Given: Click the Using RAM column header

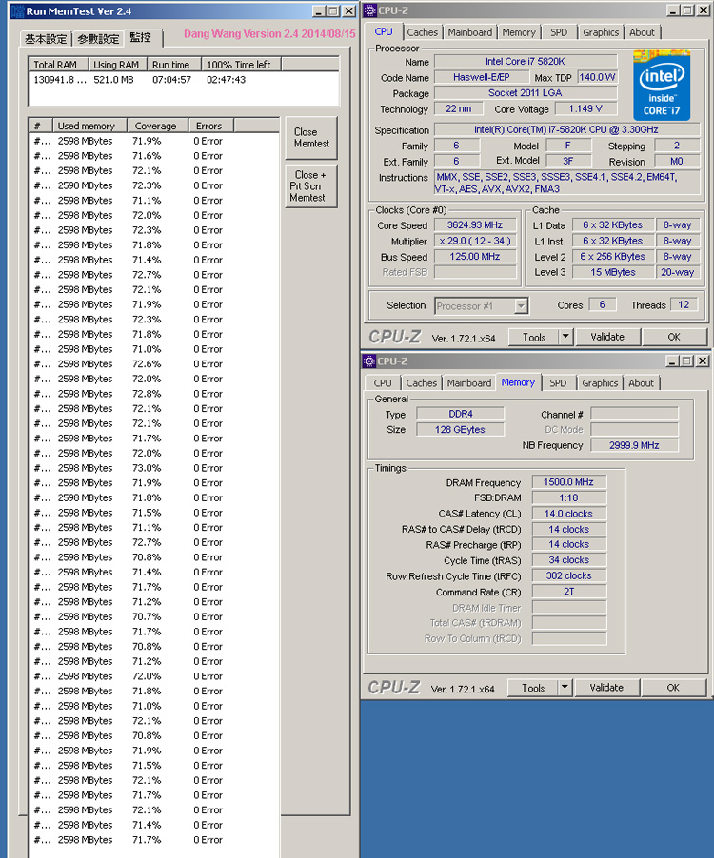Looking at the screenshot, I should point(117,65).
